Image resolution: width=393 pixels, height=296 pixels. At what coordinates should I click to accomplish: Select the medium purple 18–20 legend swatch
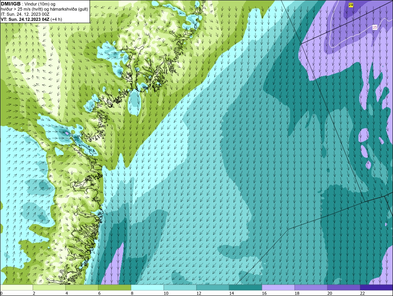tap(311, 287)
